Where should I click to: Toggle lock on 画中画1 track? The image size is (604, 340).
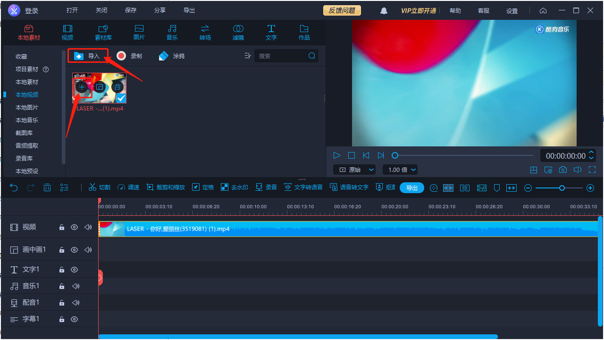pyautogui.click(x=62, y=250)
